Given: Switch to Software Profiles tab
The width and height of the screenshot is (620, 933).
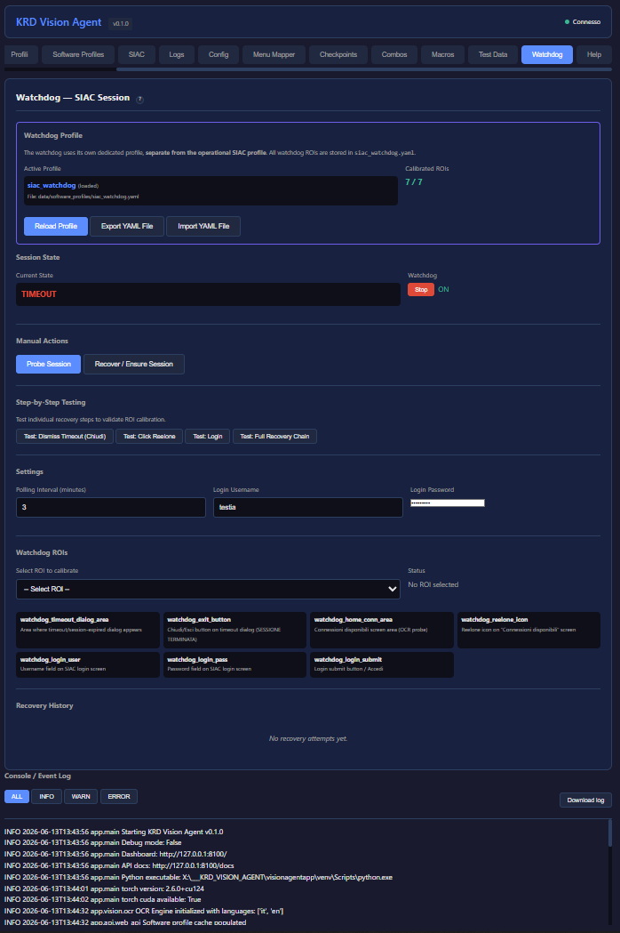Looking at the screenshot, I should click(x=78, y=55).
